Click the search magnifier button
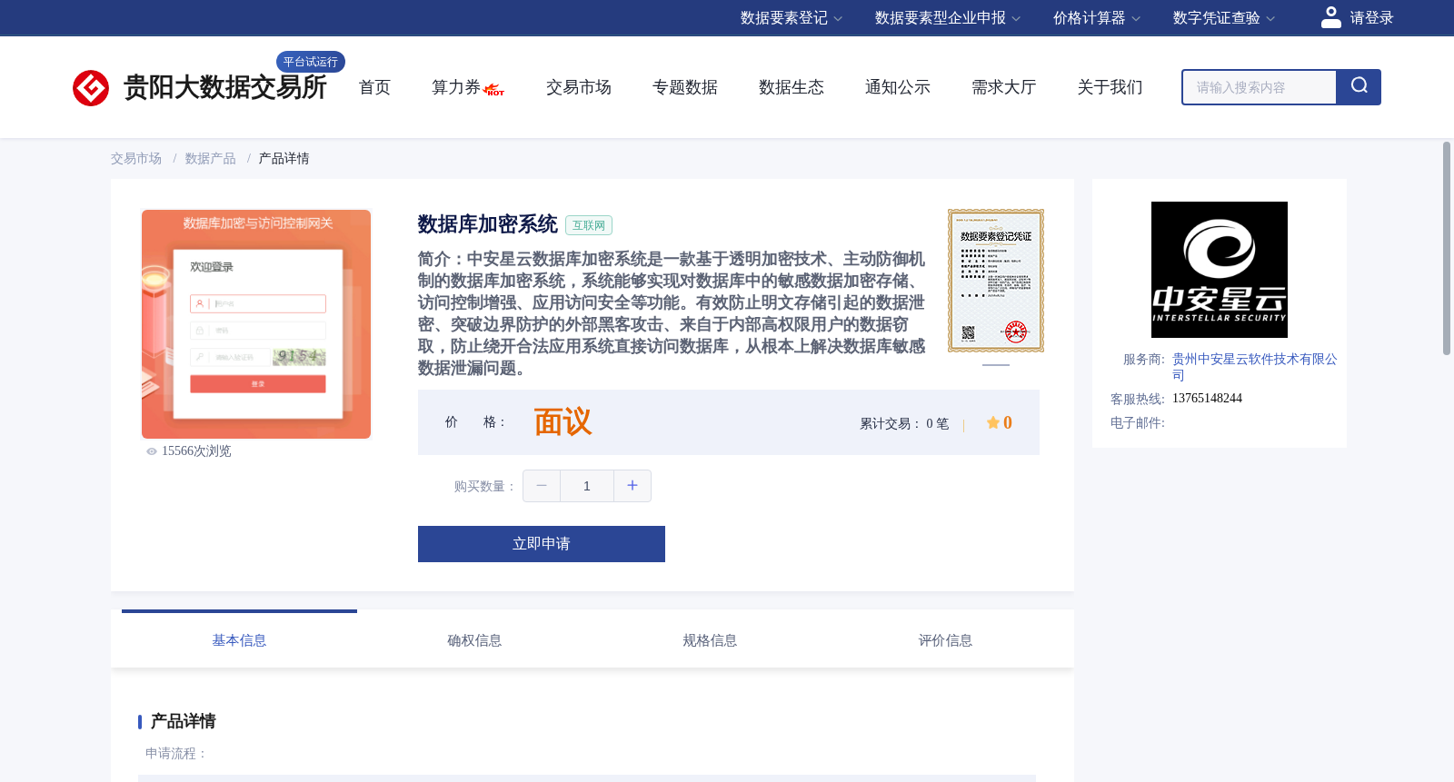 [1359, 87]
